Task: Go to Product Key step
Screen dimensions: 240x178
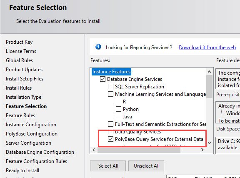Action: coord(19,42)
